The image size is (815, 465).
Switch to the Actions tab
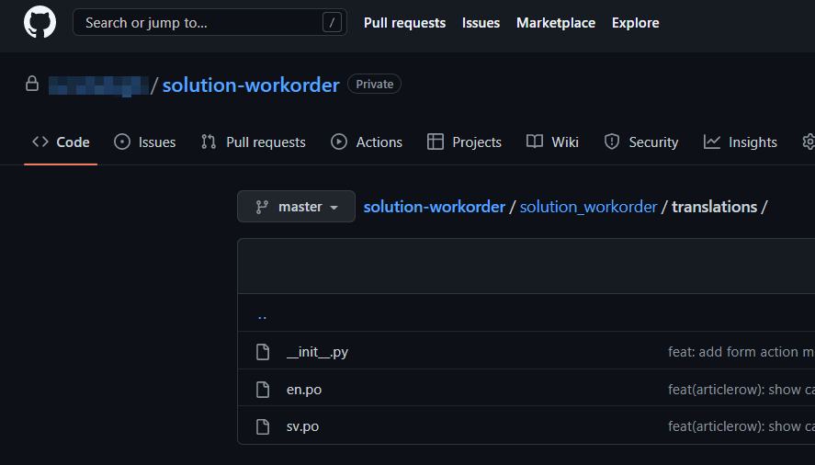[x=367, y=142]
